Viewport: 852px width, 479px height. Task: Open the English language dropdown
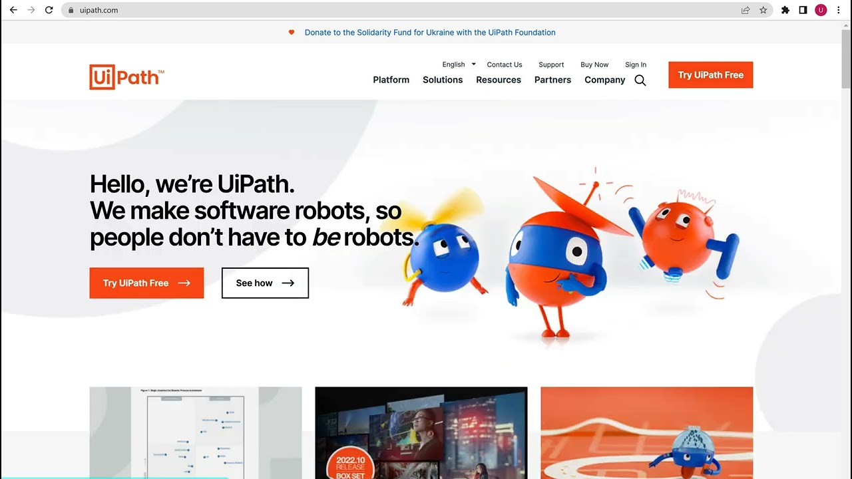tap(459, 65)
